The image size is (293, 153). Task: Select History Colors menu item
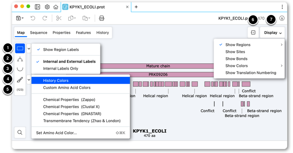(x=80, y=81)
